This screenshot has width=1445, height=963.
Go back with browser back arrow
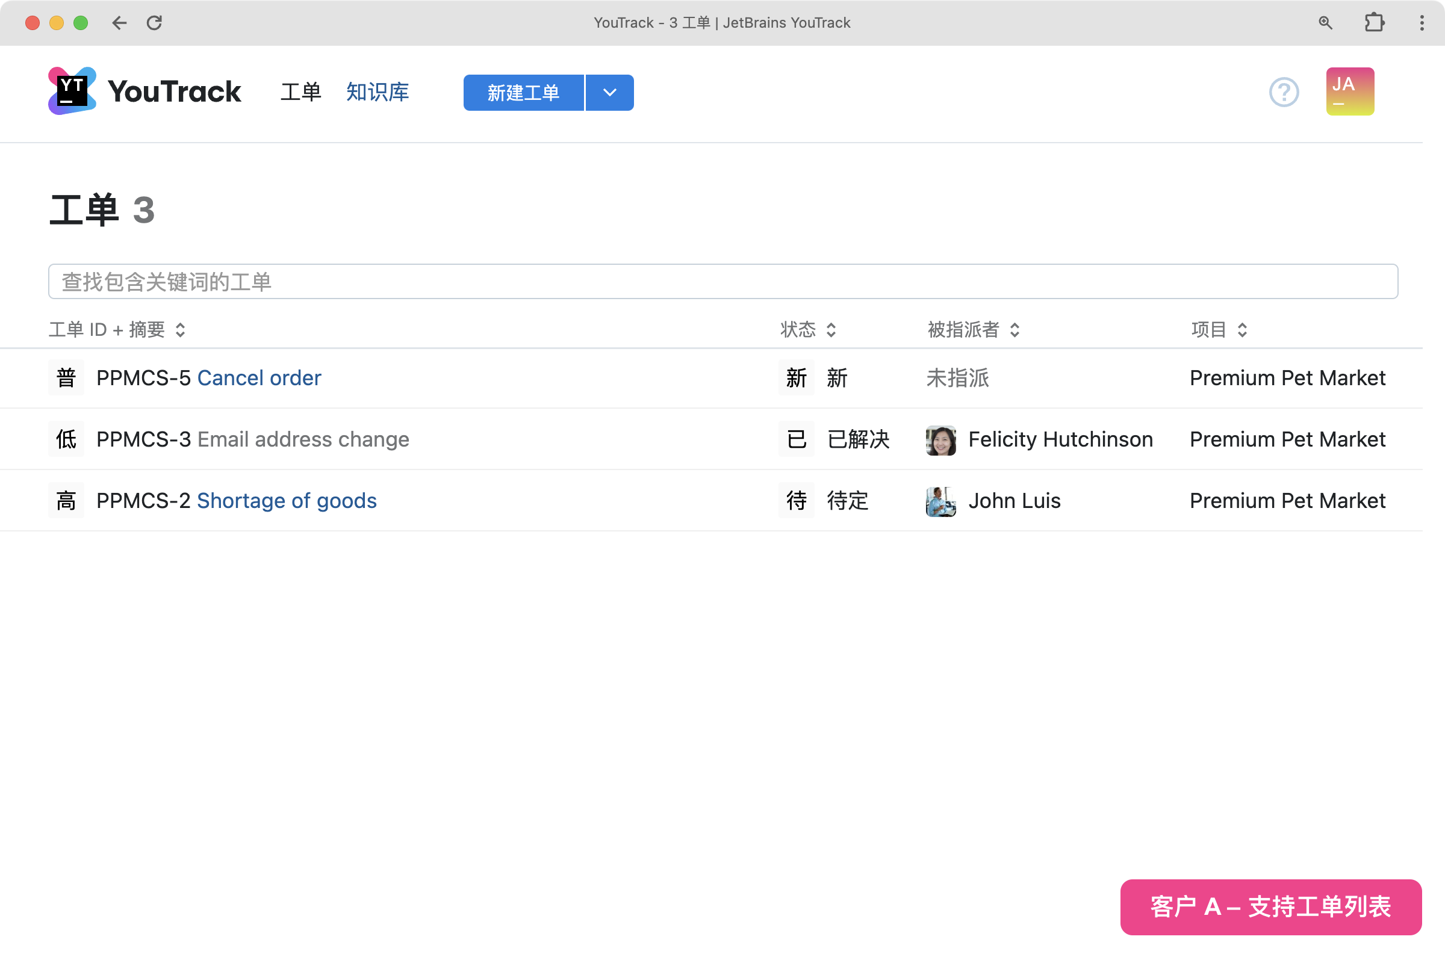(119, 23)
